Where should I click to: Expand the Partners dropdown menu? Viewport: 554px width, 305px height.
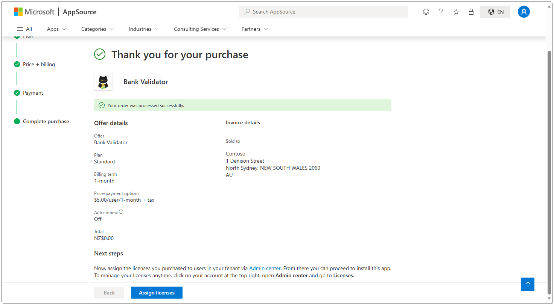coord(255,29)
